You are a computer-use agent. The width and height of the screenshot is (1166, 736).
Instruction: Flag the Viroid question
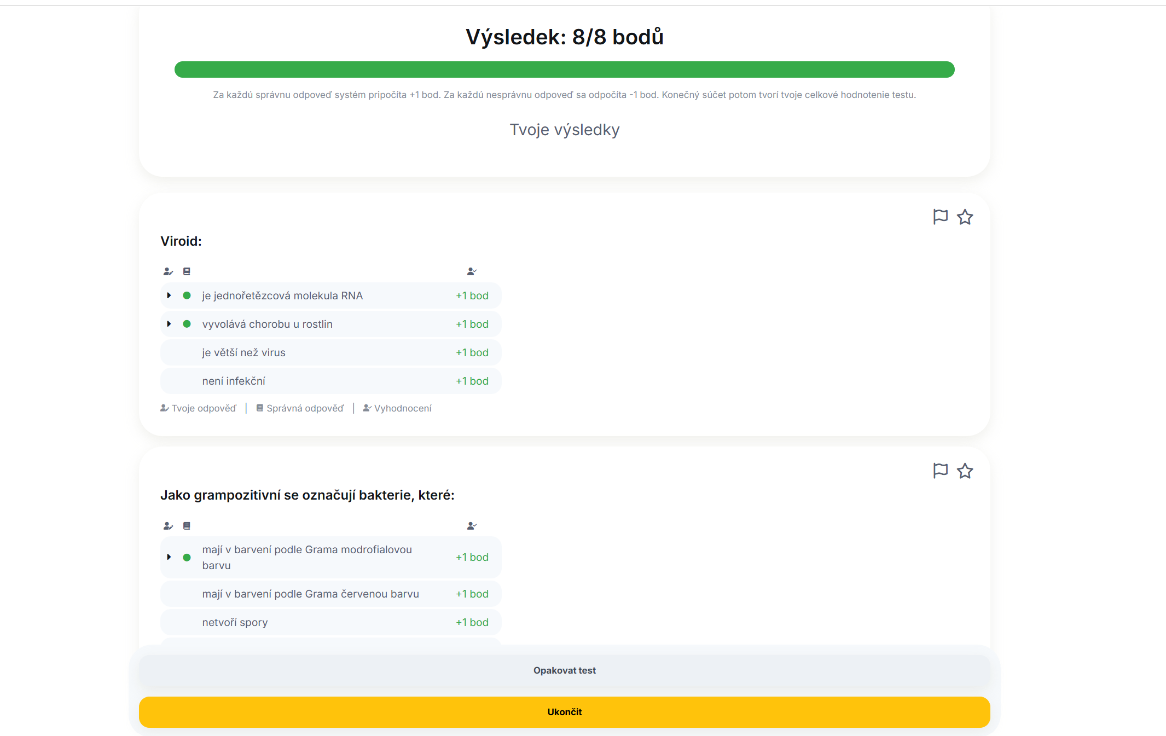point(940,217)
